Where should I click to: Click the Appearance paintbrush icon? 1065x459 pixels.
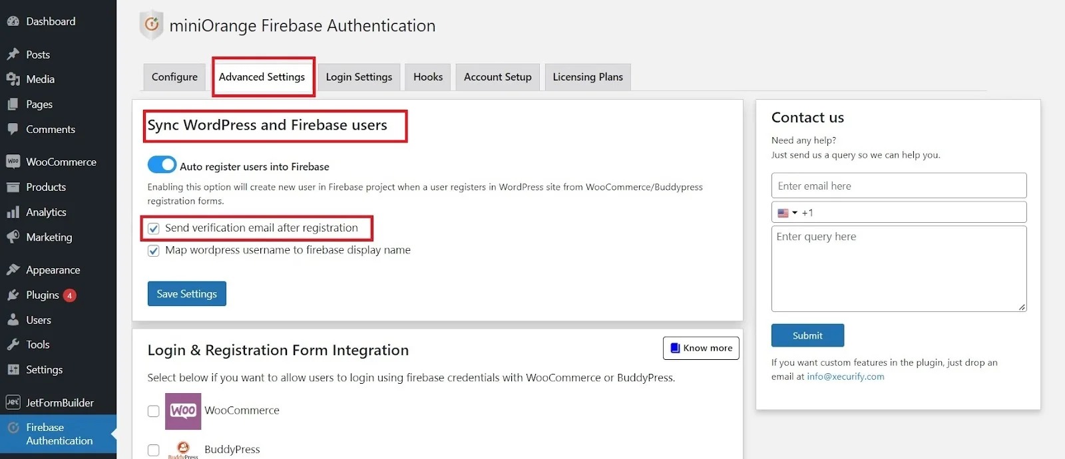(13, 269)
